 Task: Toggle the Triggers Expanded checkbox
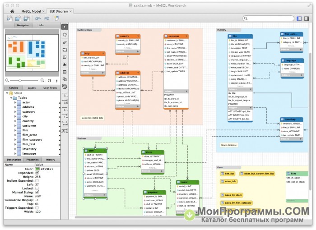[x=37, y=207]
